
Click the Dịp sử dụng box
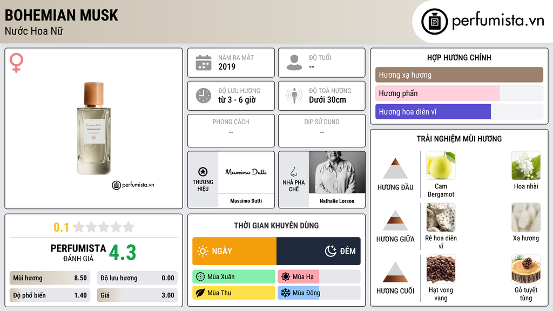click(322, 131)
